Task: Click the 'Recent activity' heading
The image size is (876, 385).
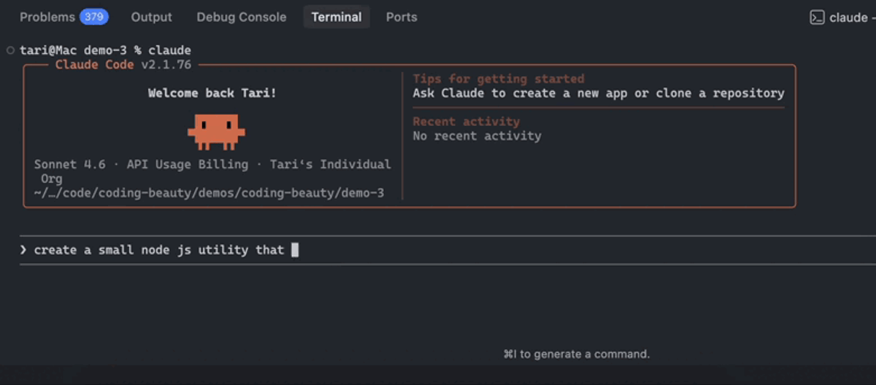Action: (466, 122)
